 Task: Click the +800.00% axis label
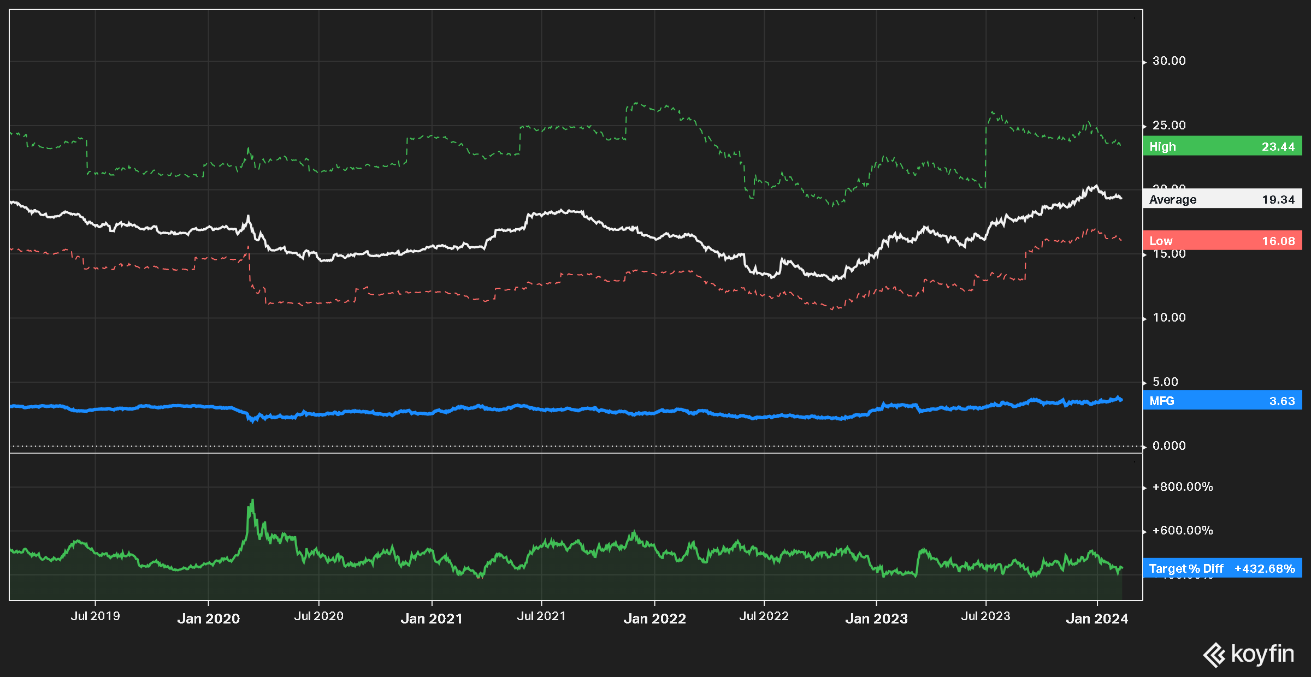tap(1182, 487)
